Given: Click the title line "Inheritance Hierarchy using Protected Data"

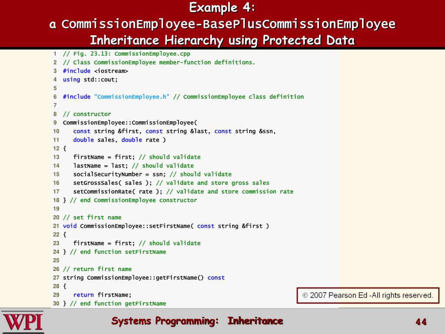Looking at the screenshot, I should point(222,40).
